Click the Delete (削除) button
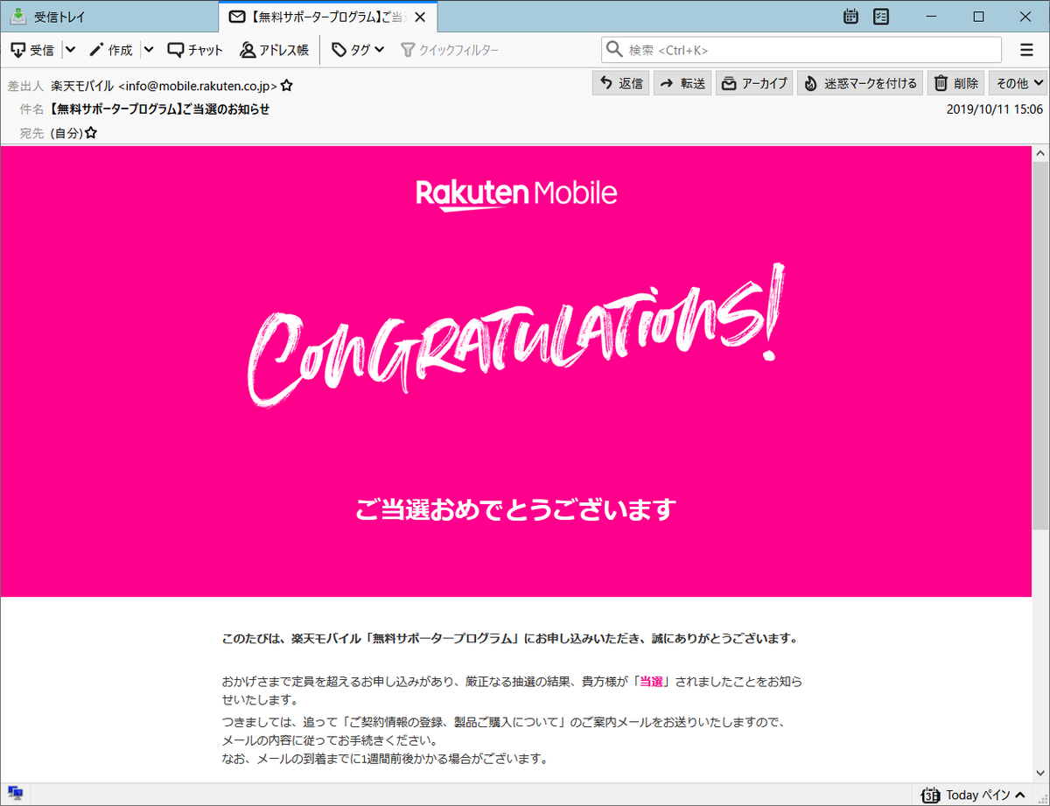The height and width of the screenshot is (806, 1050). [x=955, y=83]
